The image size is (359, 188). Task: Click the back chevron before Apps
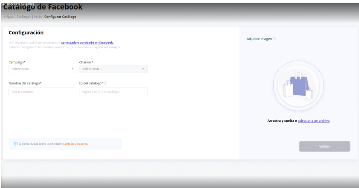(x=4, y=17)
